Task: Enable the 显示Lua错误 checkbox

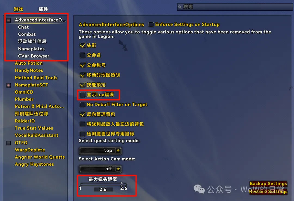Action: (x=82, y=95)
